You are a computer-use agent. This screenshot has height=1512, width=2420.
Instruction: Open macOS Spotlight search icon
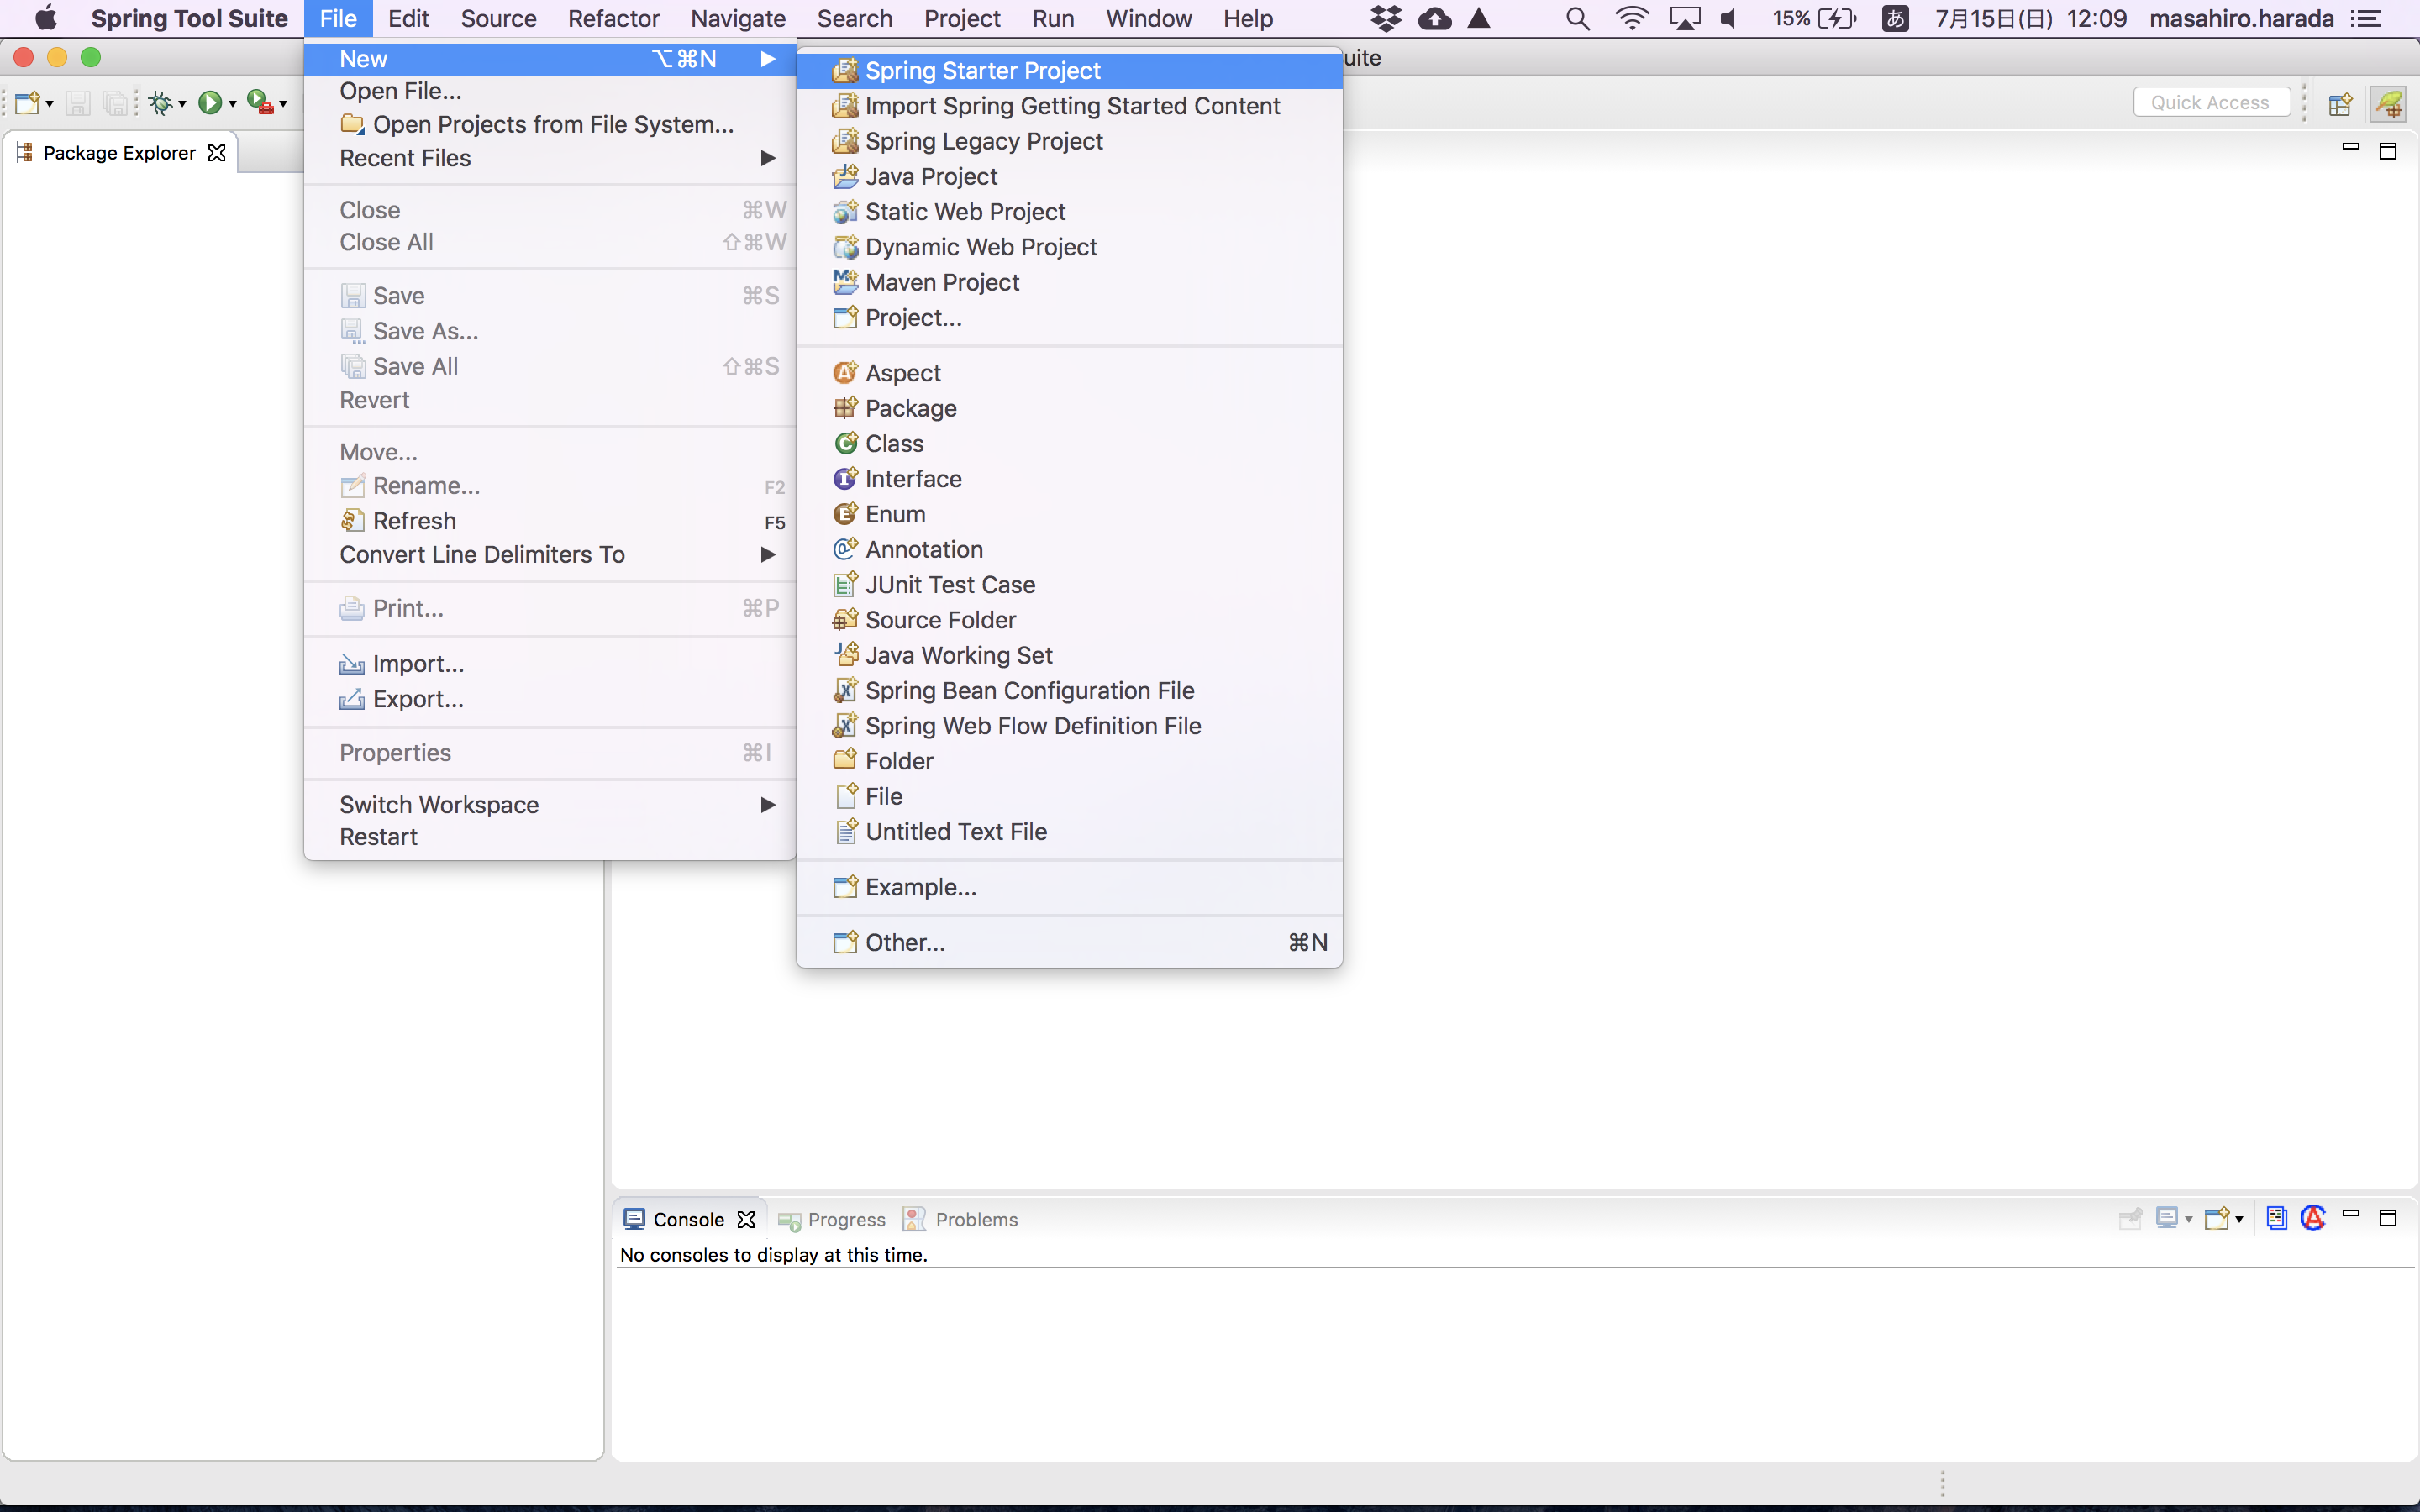click(x=1577, y=19)
